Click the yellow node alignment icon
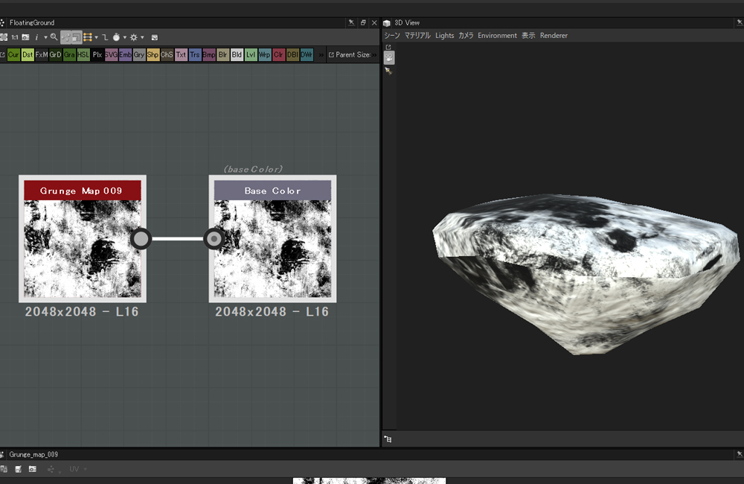Viewport: 744px width, 484px height. 88,37
